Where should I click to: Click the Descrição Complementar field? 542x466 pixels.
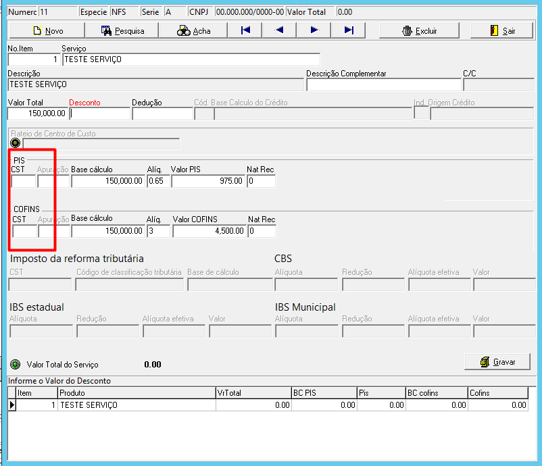tap(384, 84)
